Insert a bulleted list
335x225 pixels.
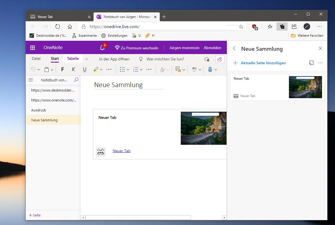click(123, 69)
